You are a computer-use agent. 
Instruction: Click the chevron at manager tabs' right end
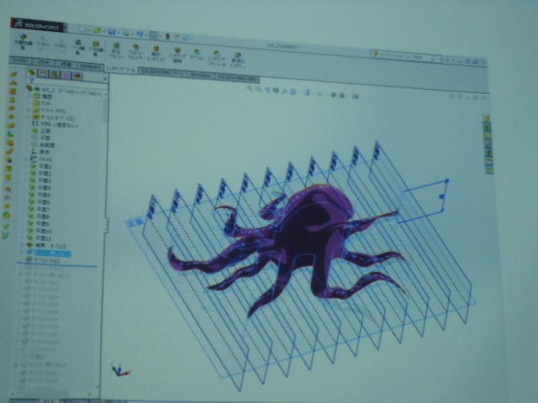point(105,79)
